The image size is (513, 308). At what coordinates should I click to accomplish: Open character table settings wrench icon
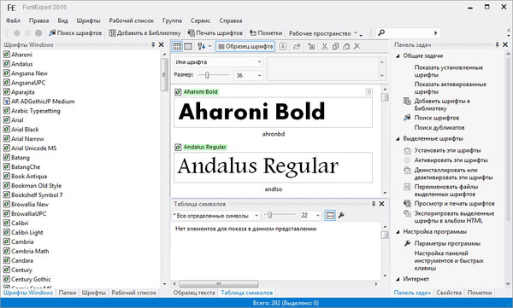click(341, 215)
